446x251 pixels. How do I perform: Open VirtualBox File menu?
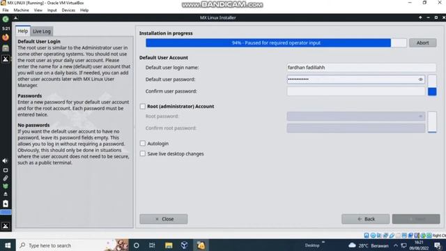pyautogui.click(x=6, y=10)
